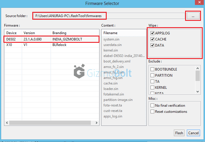
Task: Click the Cancel button
Action: pos(193,133)
